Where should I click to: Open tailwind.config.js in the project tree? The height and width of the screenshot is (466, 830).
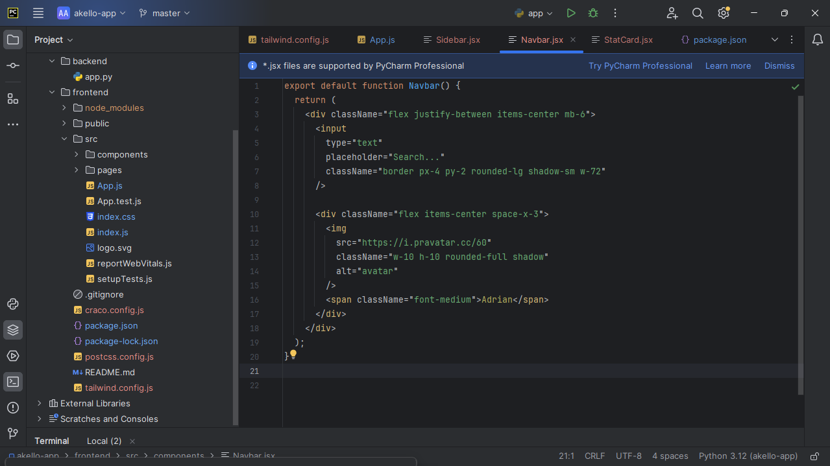pos(119,388)
